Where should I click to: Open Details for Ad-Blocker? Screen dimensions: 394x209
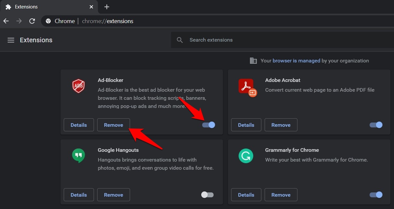tap(79, 125)
